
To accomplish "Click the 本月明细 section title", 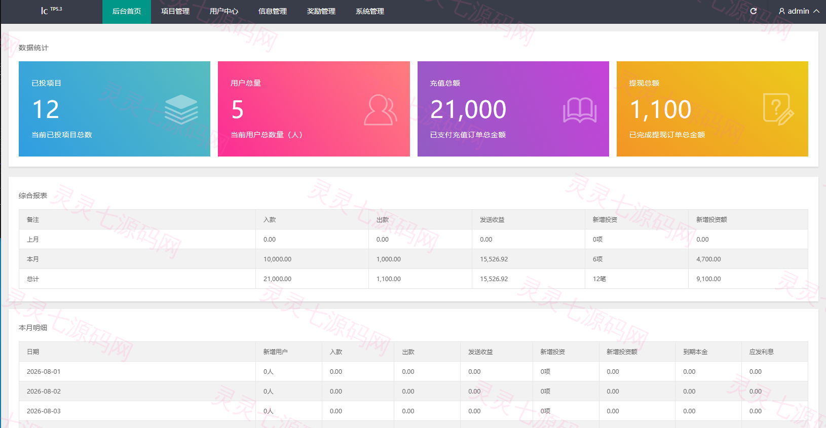I will pyautogui.click(x=33, y=328).
